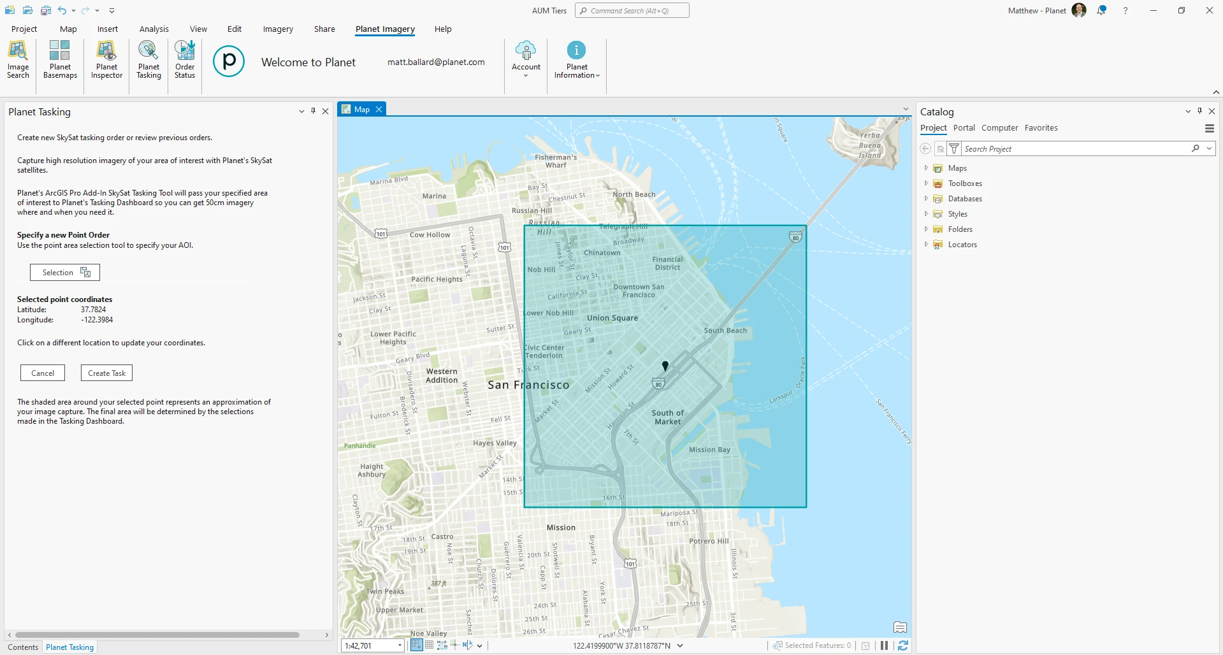Image resolution: width=1223 pixels, height=655 pixels.
Task: Expand the Locators node in Catalog
Action: tap(926, 245)
